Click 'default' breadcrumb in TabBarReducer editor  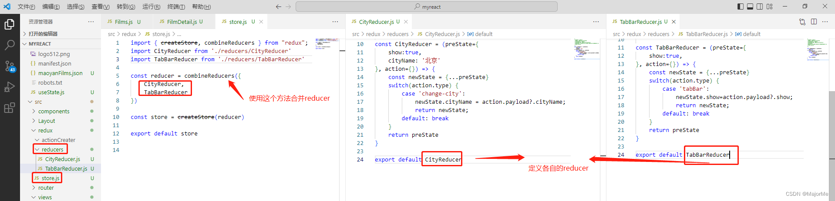tap(751, 34)
